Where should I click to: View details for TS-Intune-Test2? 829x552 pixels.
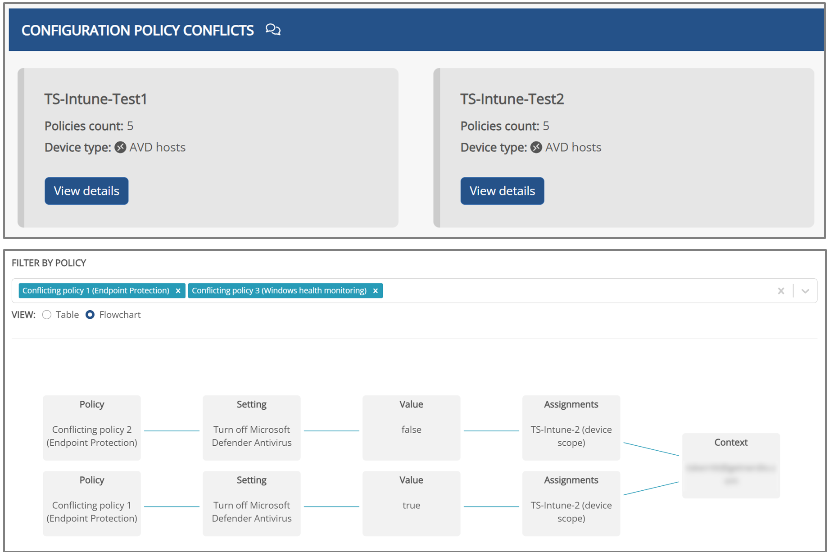point(502,191)
